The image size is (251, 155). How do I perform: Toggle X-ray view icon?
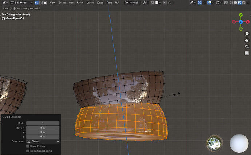[226, 3]
